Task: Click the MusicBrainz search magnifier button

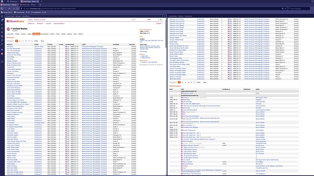Action: (x=161, y=20)
